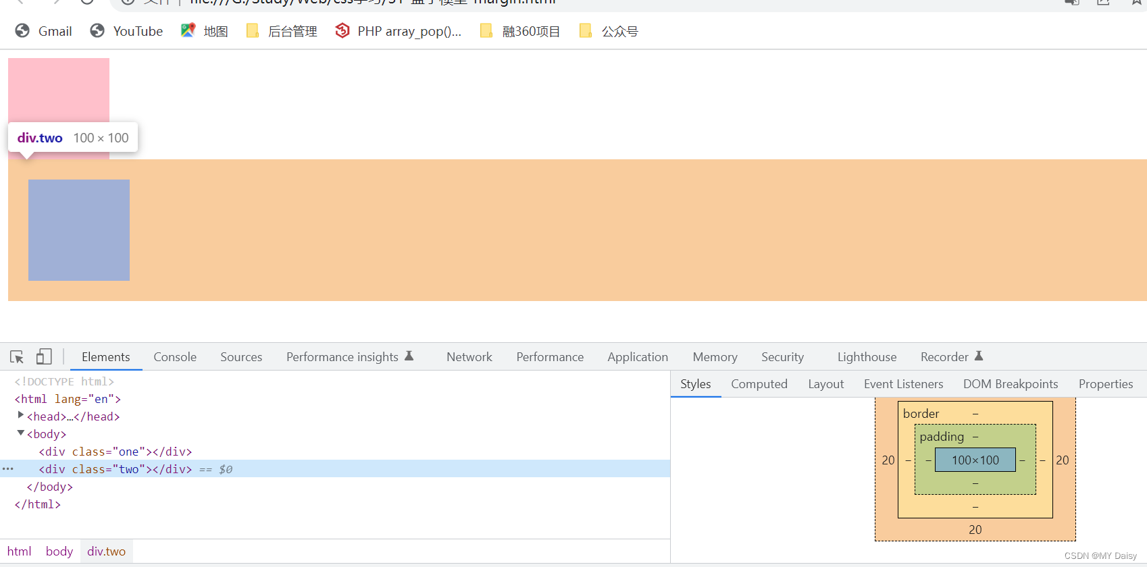This screenshot has width=1147, height=567.
Task: Open the Properties sidebar tab
Action: [1106, 384]
